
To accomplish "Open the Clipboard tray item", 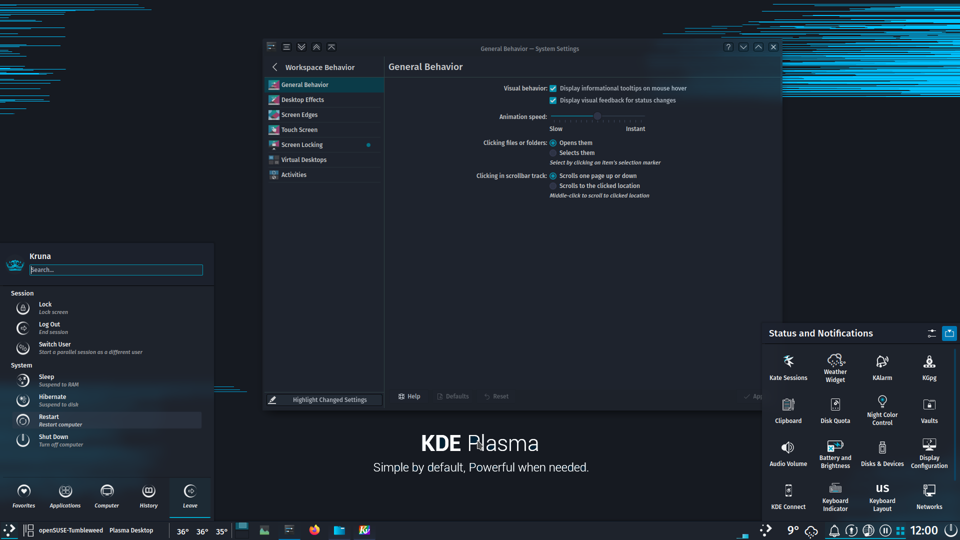I will coord(788,410).
